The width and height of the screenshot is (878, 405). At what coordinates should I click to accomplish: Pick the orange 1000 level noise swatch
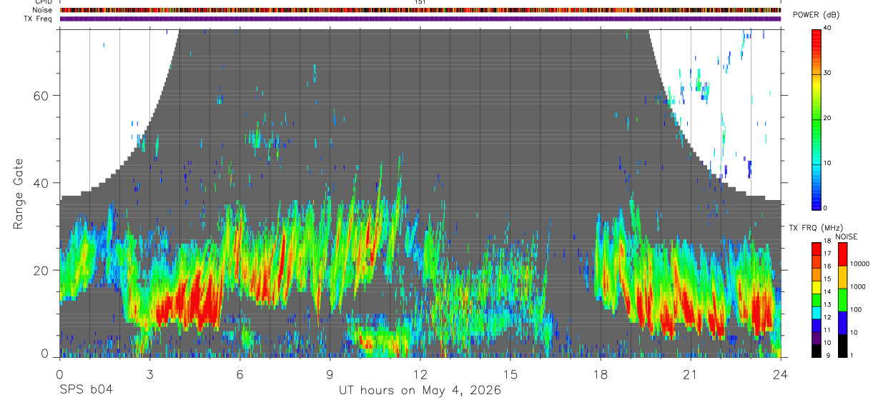842,277
